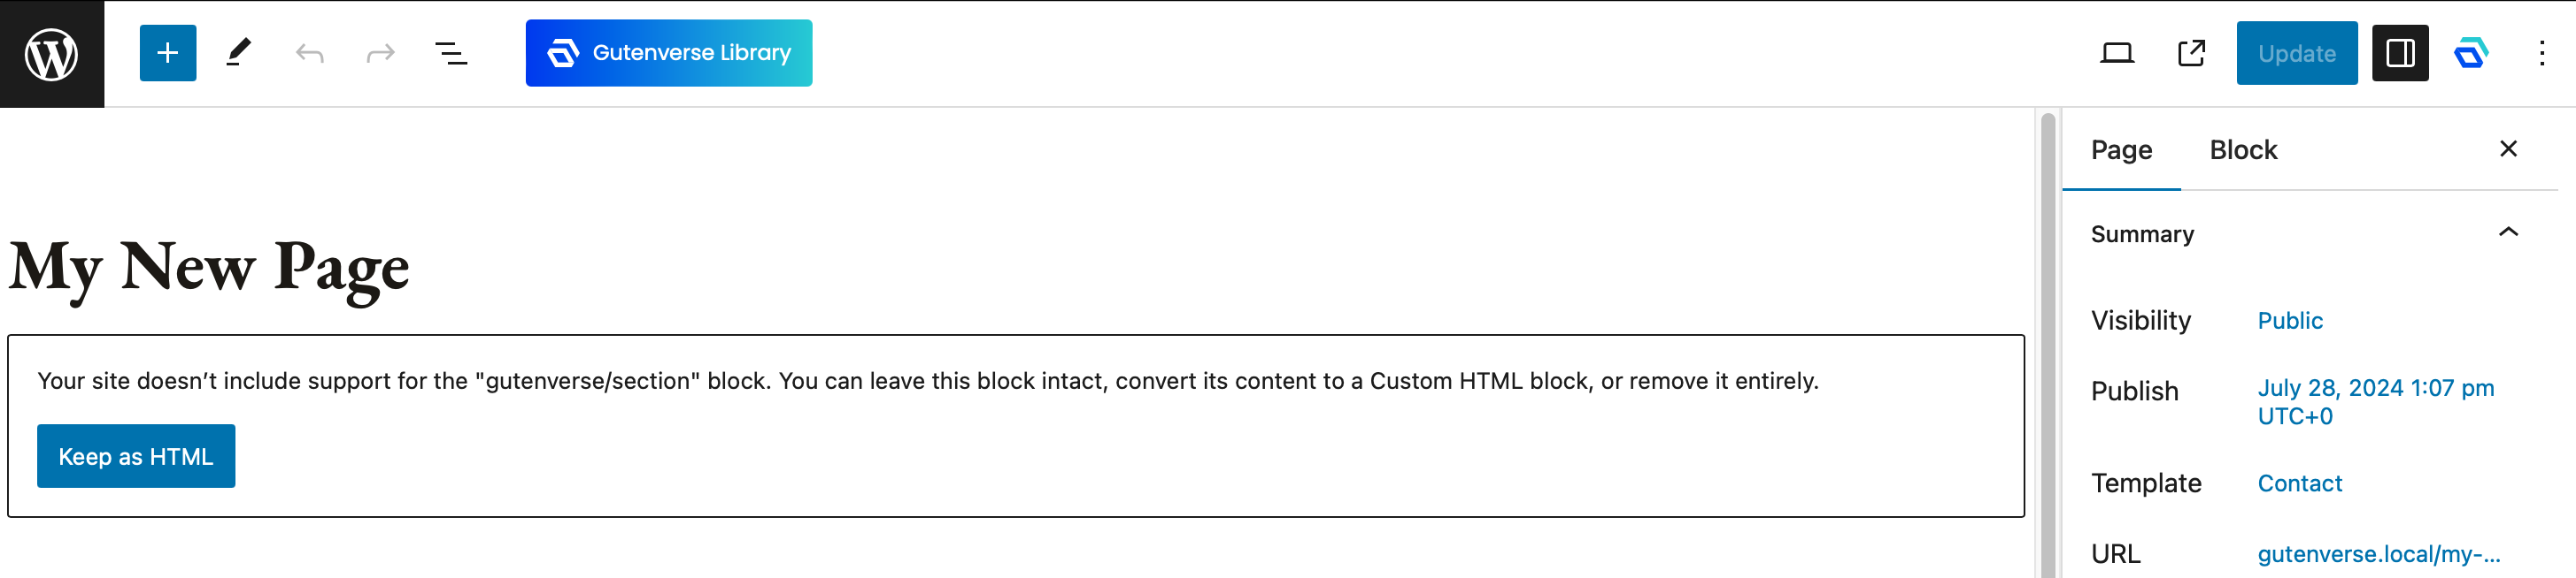Toggle the Settings sidebar panel
The height and width of the screenshot is (578, 2576).
(x=2399, y=54)
